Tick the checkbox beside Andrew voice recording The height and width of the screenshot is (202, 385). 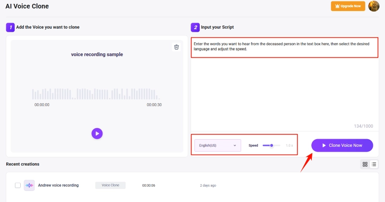click(18, 185)
